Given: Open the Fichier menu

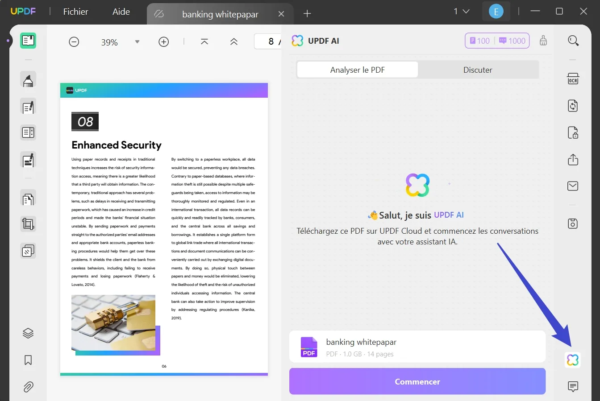Looking at the screenshot, I should point(75,12).
